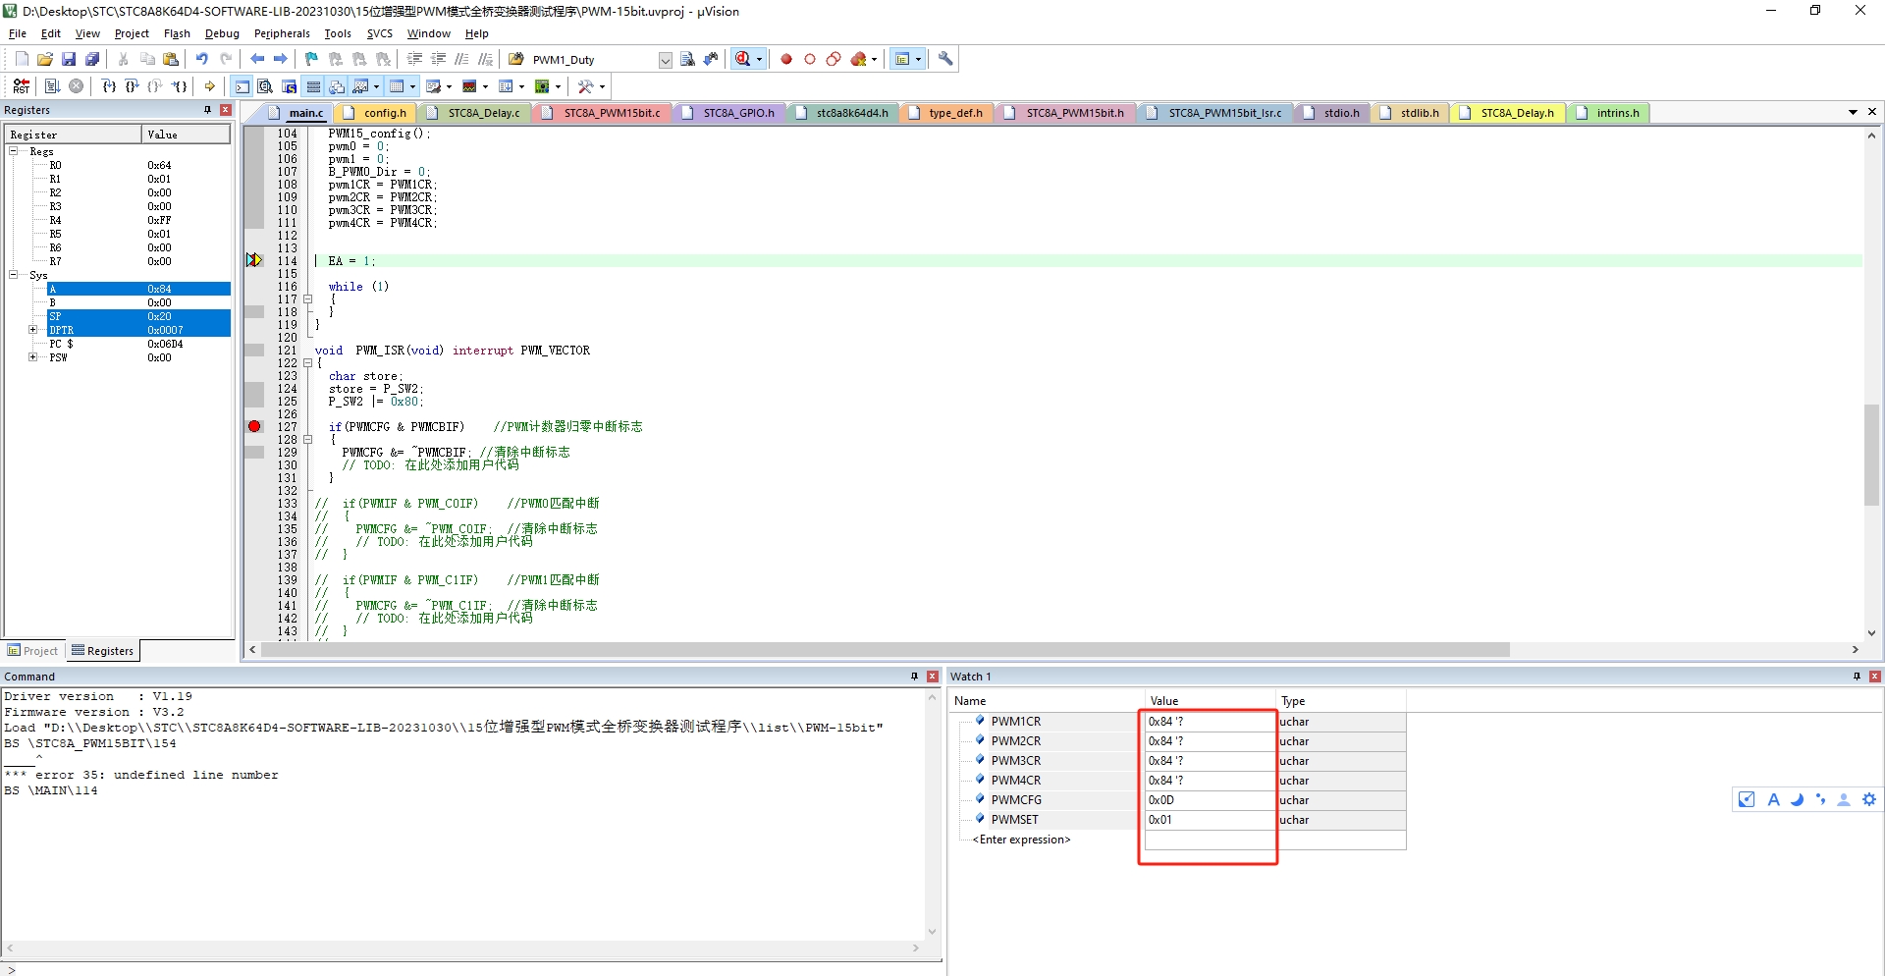Click the Save All icon
The height and width of the screenshot is (976, 1885).
[92, 59]
